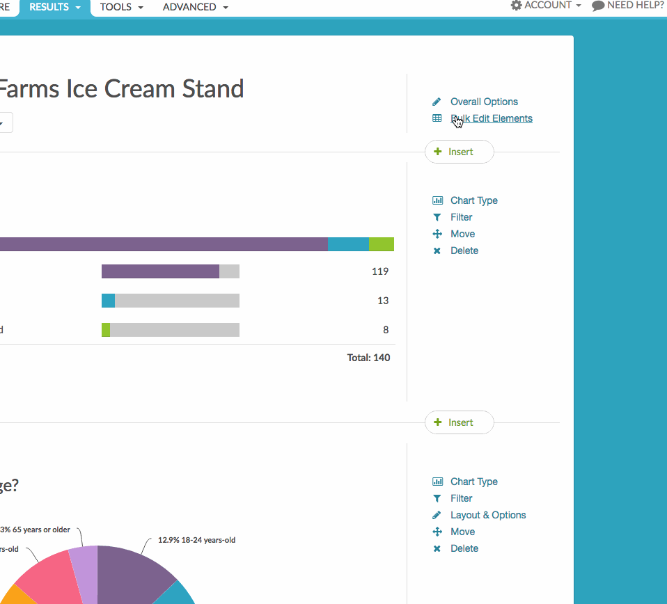
Task: Click the '12.9% 18-24 years-old' pie label
Action: 196,540
